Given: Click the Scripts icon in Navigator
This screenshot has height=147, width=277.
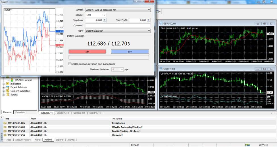Looking at the screenshot, I should tap(8, 95).
